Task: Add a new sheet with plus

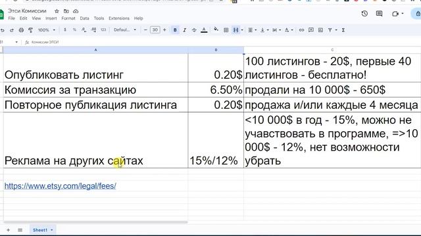Action: 9,230
